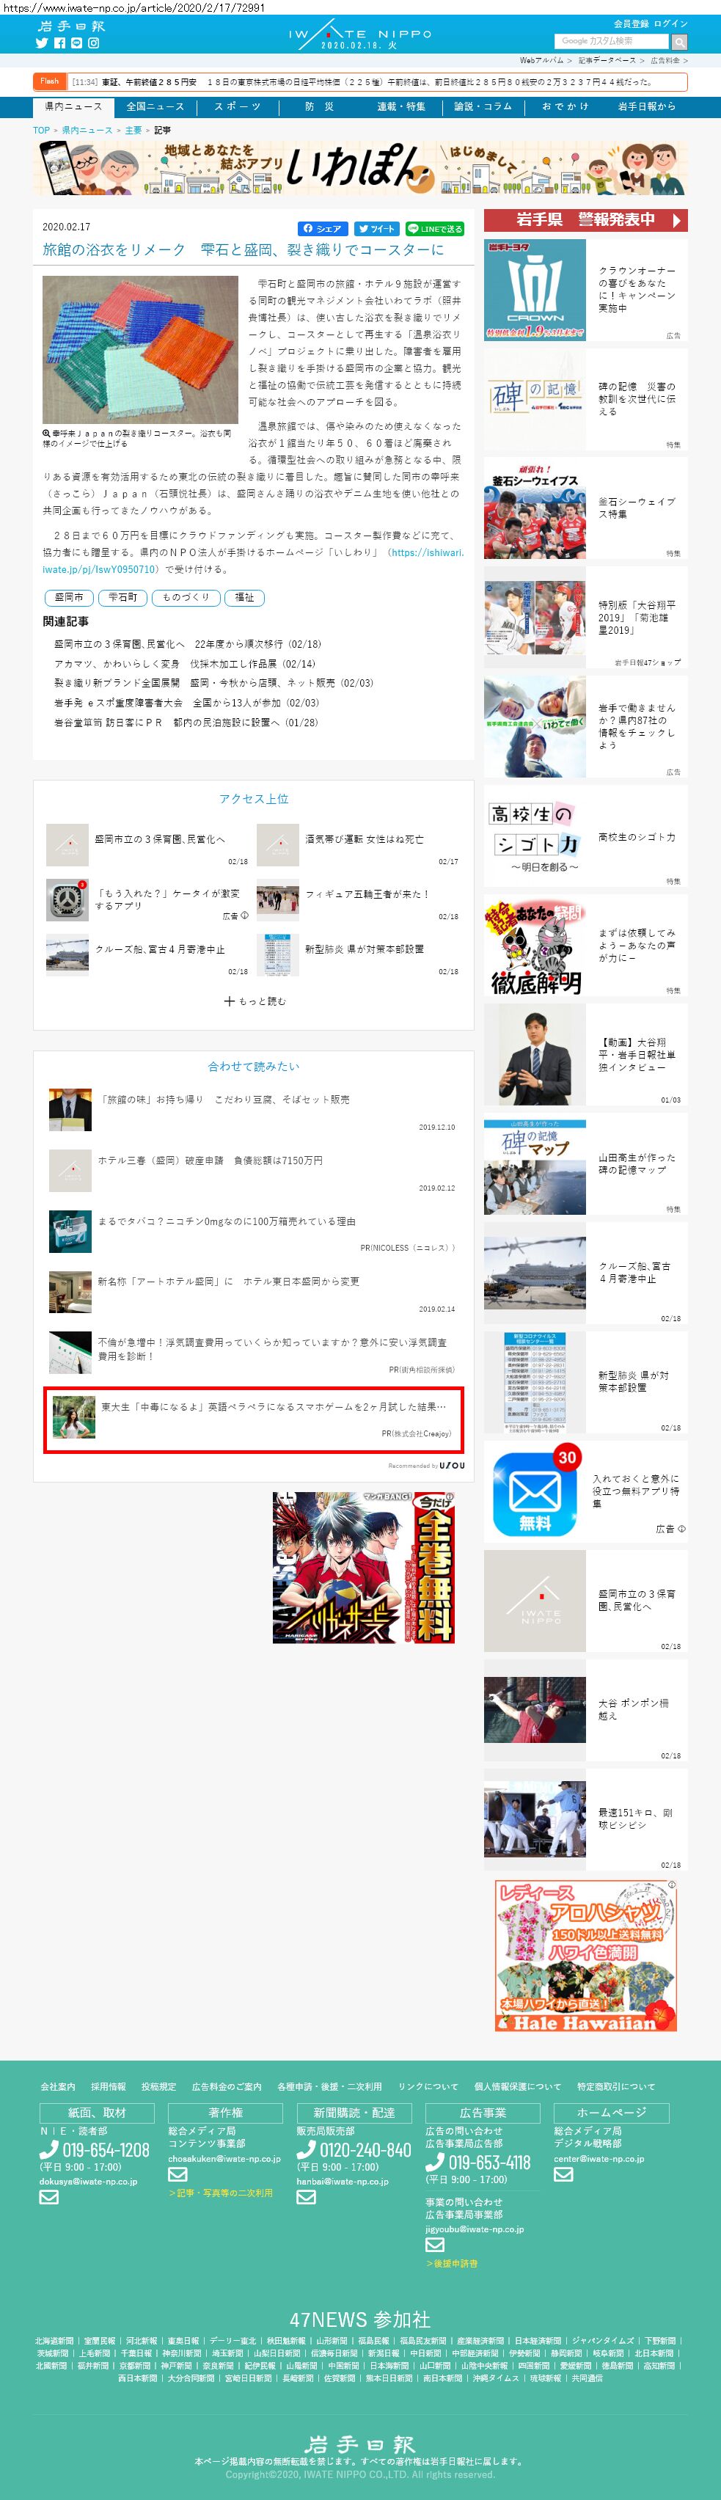Open the Facebook icon in header
721x2500 pixels.
[59, 43]
